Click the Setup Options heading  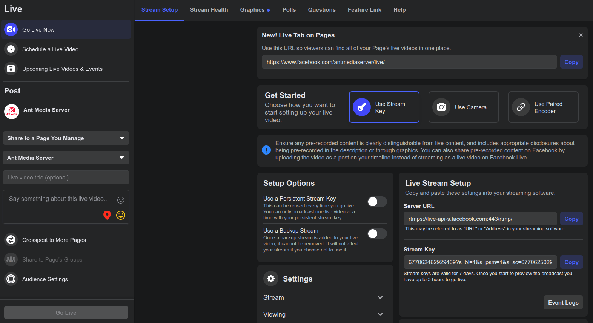(289, 183)
